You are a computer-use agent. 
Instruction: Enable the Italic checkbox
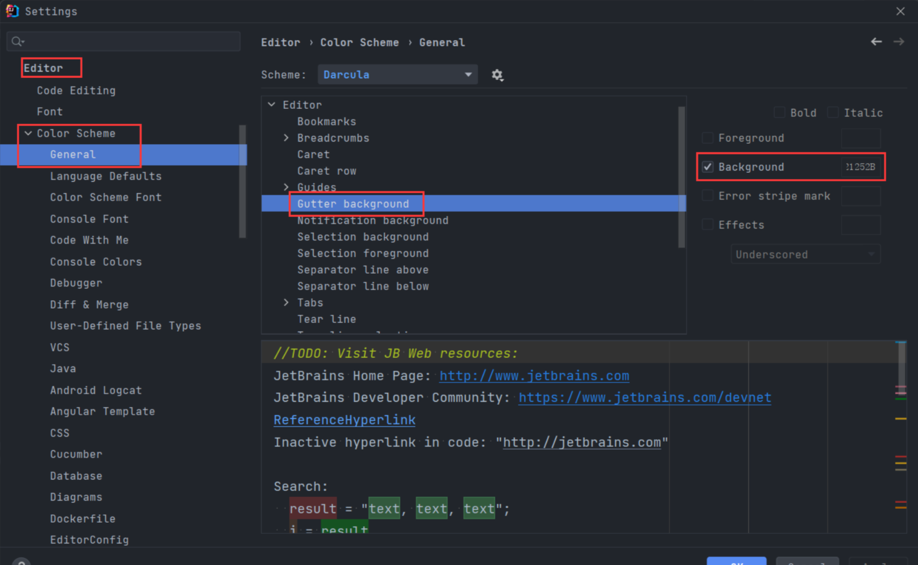(x=833, y=113)
